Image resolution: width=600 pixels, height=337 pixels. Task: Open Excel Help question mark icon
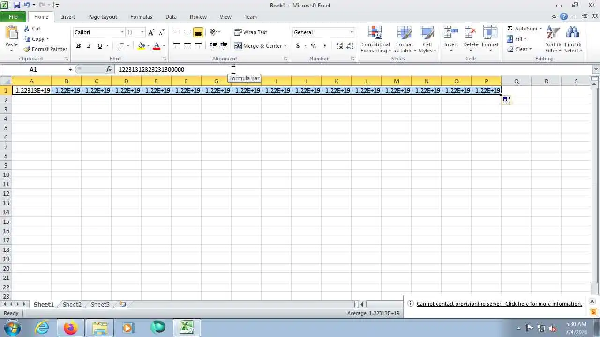tap(564, 17)
